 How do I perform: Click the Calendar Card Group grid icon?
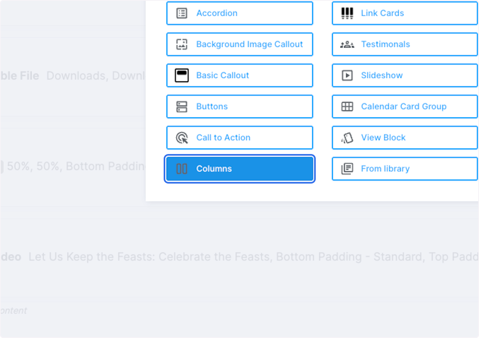[x=347, y=106]
